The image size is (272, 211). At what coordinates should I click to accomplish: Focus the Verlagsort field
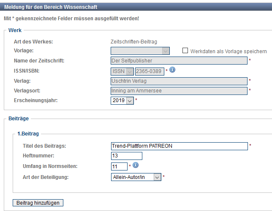coord(179,91)
